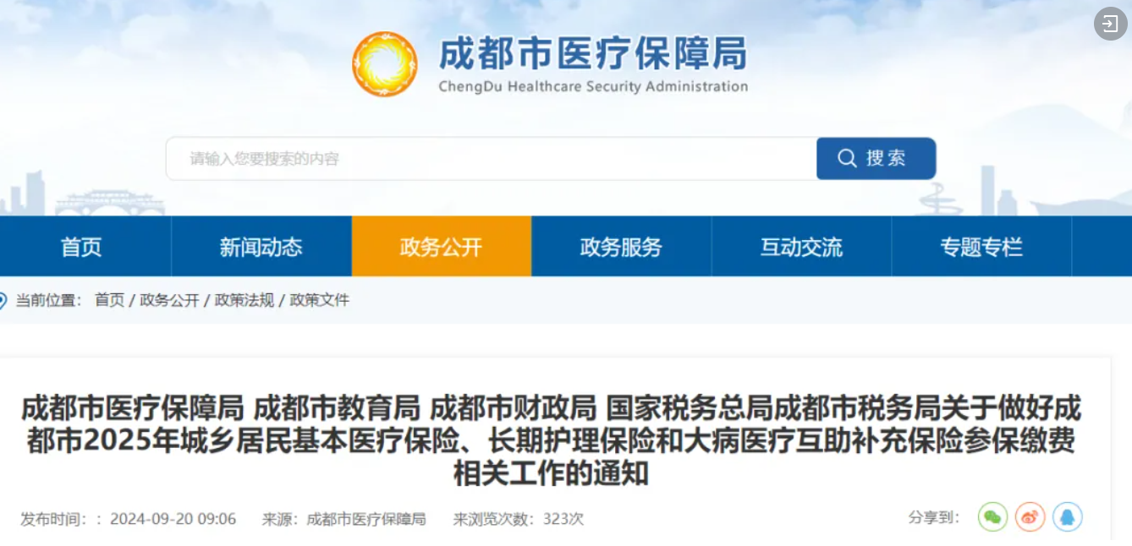The height and width of the screenshot is (546, 1132).
Task: Navigate to 政策法规 breadcrumb link
Action: (x=245, y=300)
